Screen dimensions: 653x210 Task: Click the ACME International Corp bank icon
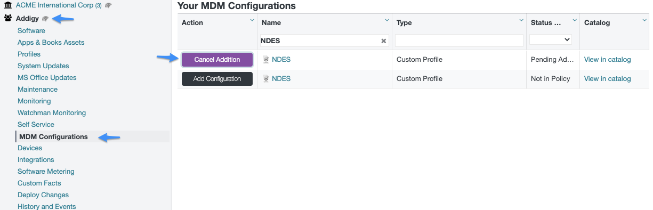click(8, 5)
